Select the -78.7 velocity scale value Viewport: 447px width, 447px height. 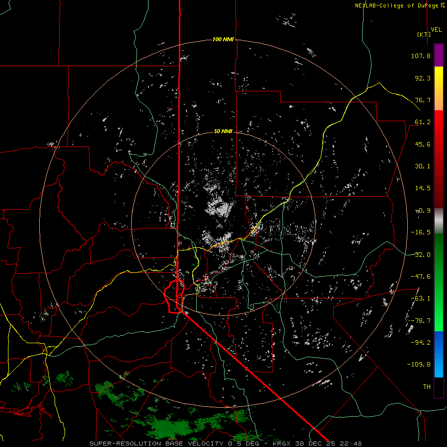tap(421, 321)
